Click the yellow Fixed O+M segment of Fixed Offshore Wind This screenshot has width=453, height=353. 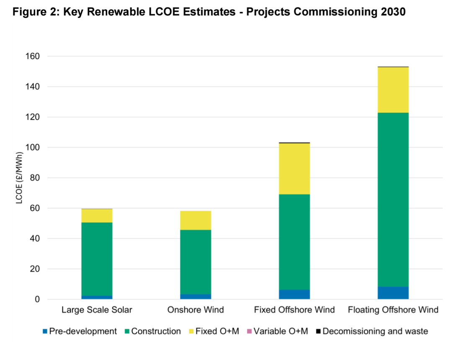294,169
